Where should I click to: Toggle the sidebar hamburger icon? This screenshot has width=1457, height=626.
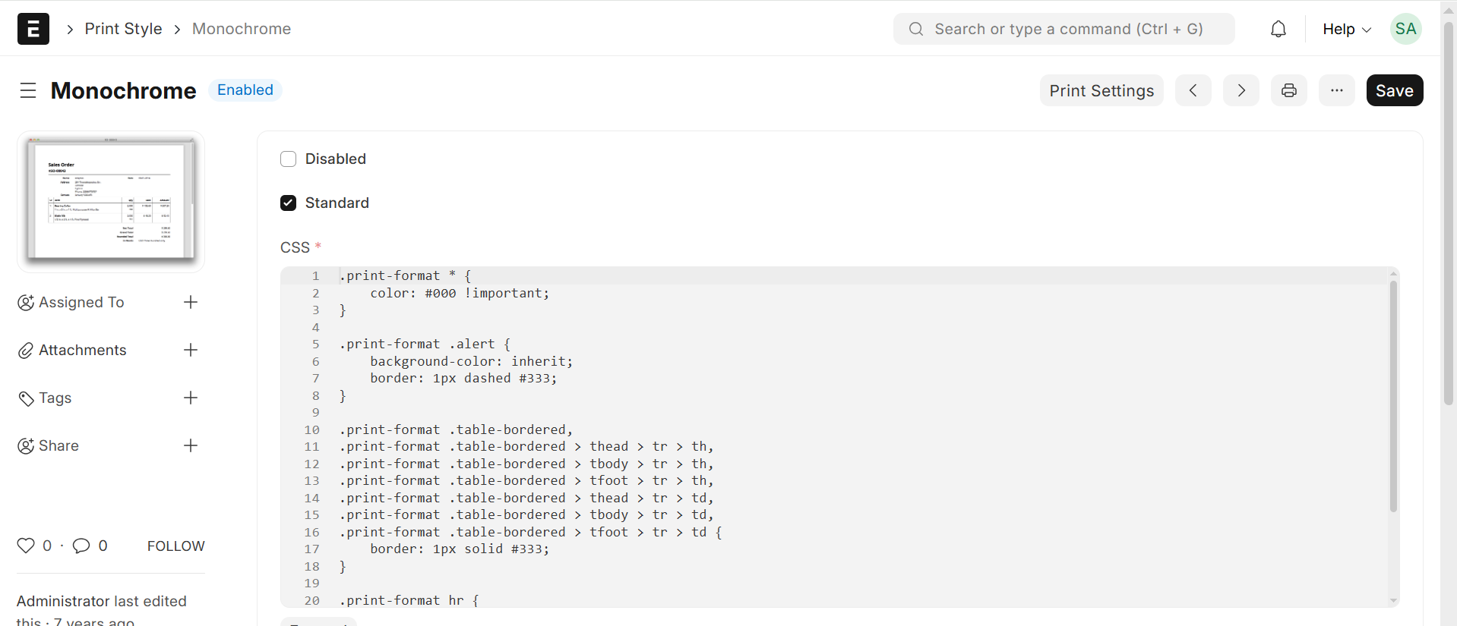pos(28,90)
